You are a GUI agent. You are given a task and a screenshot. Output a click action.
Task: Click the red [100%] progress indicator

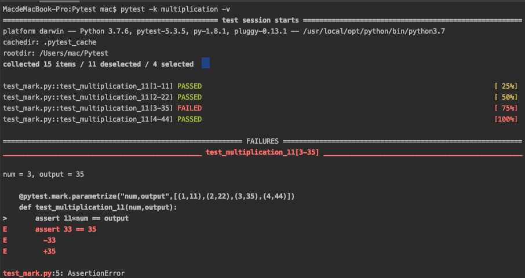tap(505, 119)
